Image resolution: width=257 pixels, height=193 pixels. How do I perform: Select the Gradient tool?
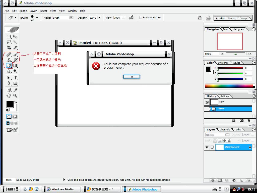(x=15, y=66)
